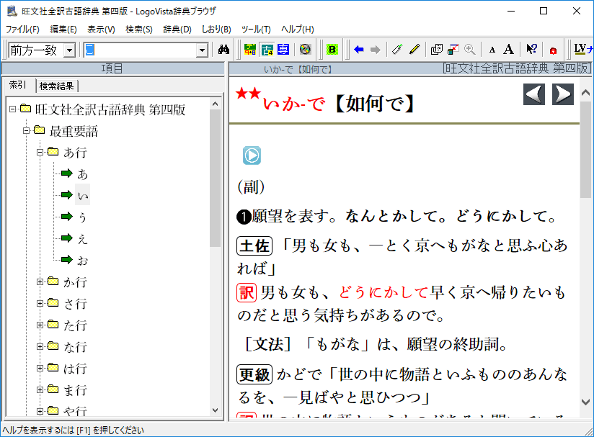This screenshot has height=437, width=594.
Task: Click content pane scroll up arrow
Action: pyautogui.click(x=585, y=92)
